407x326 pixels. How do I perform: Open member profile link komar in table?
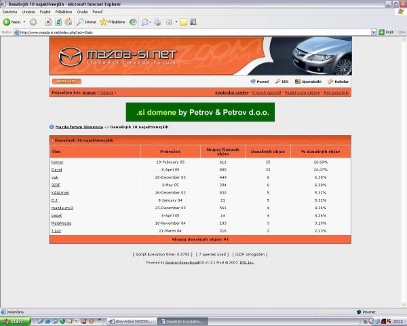pos(56,162)
